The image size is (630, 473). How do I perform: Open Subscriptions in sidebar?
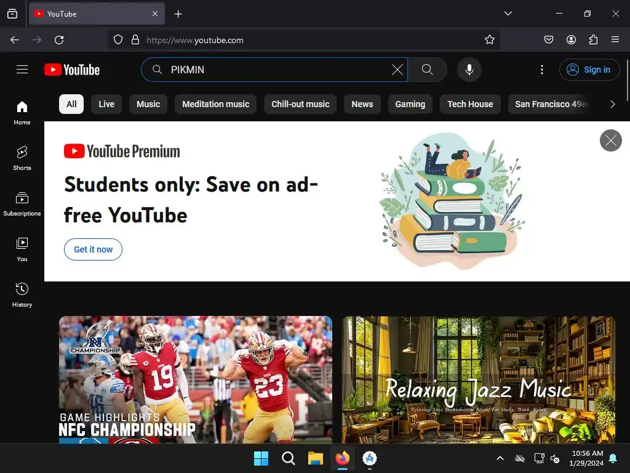(22, 204)
